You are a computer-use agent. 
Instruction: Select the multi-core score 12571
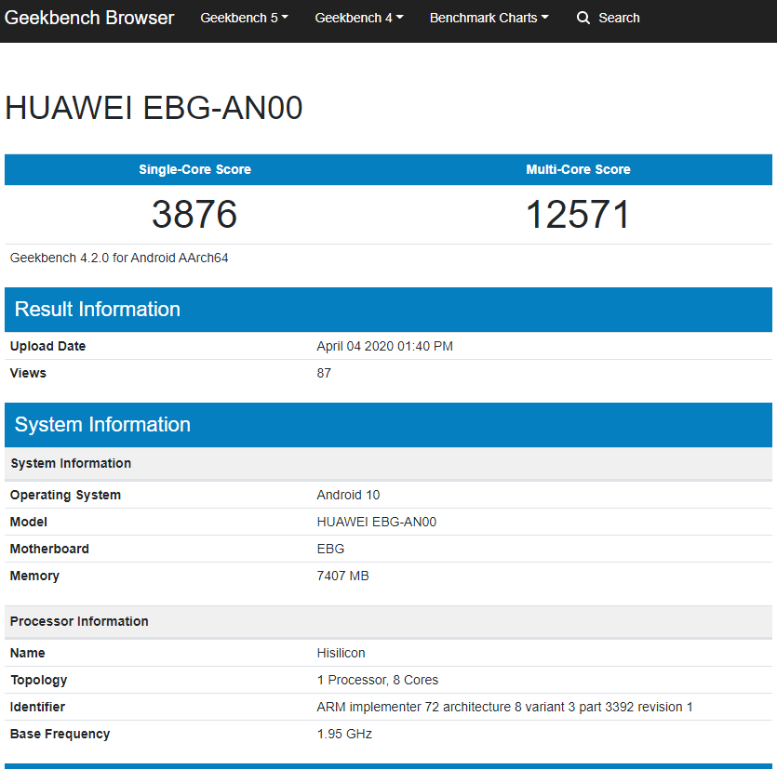click(578, 214)
